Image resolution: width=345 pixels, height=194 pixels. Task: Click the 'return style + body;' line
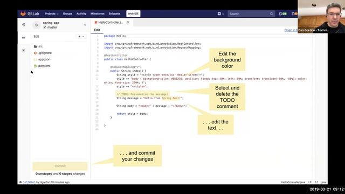pyautogui.click(x=132, y=114)
